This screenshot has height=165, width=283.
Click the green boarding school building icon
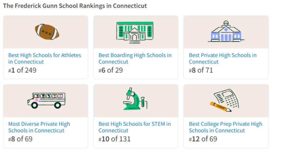[135, 31]
